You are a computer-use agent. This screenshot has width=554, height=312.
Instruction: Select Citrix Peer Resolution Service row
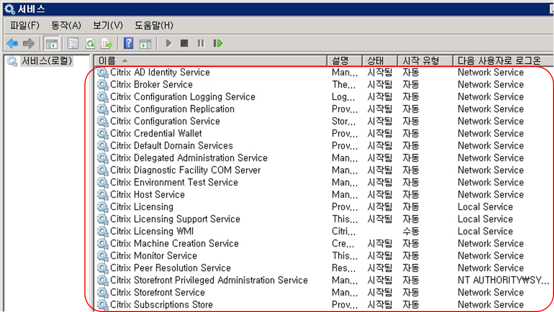pyautogui.click(x=323, y=268)
